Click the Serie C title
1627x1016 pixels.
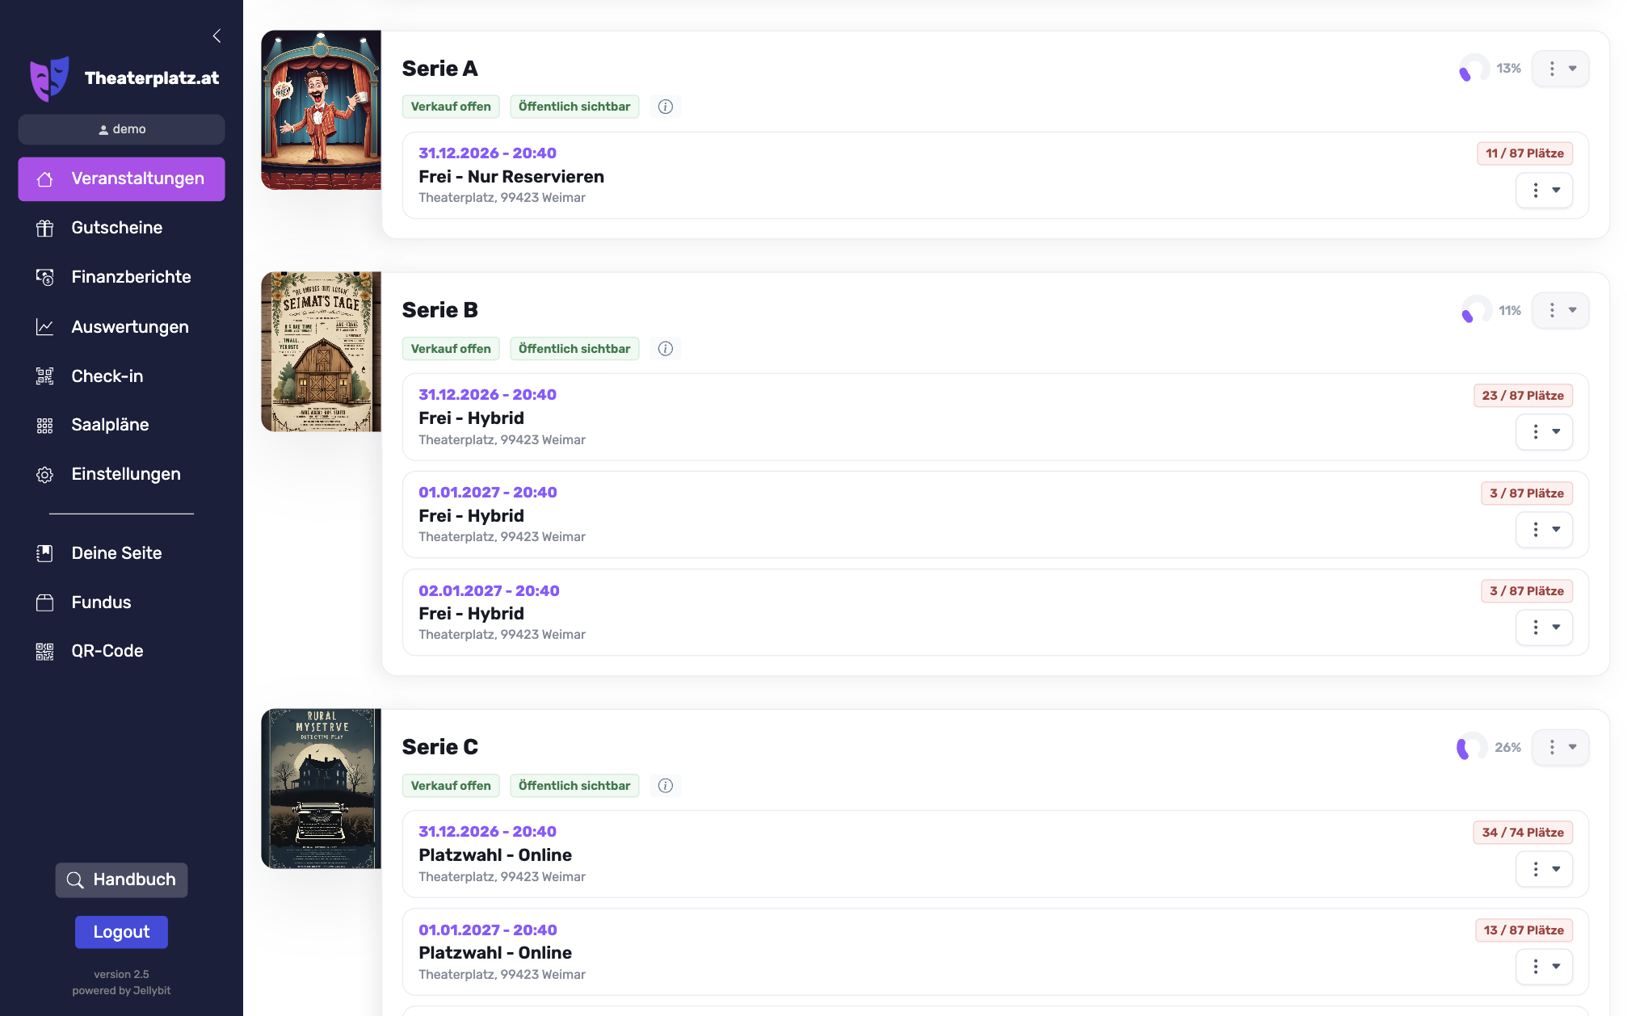coord(440,747)
